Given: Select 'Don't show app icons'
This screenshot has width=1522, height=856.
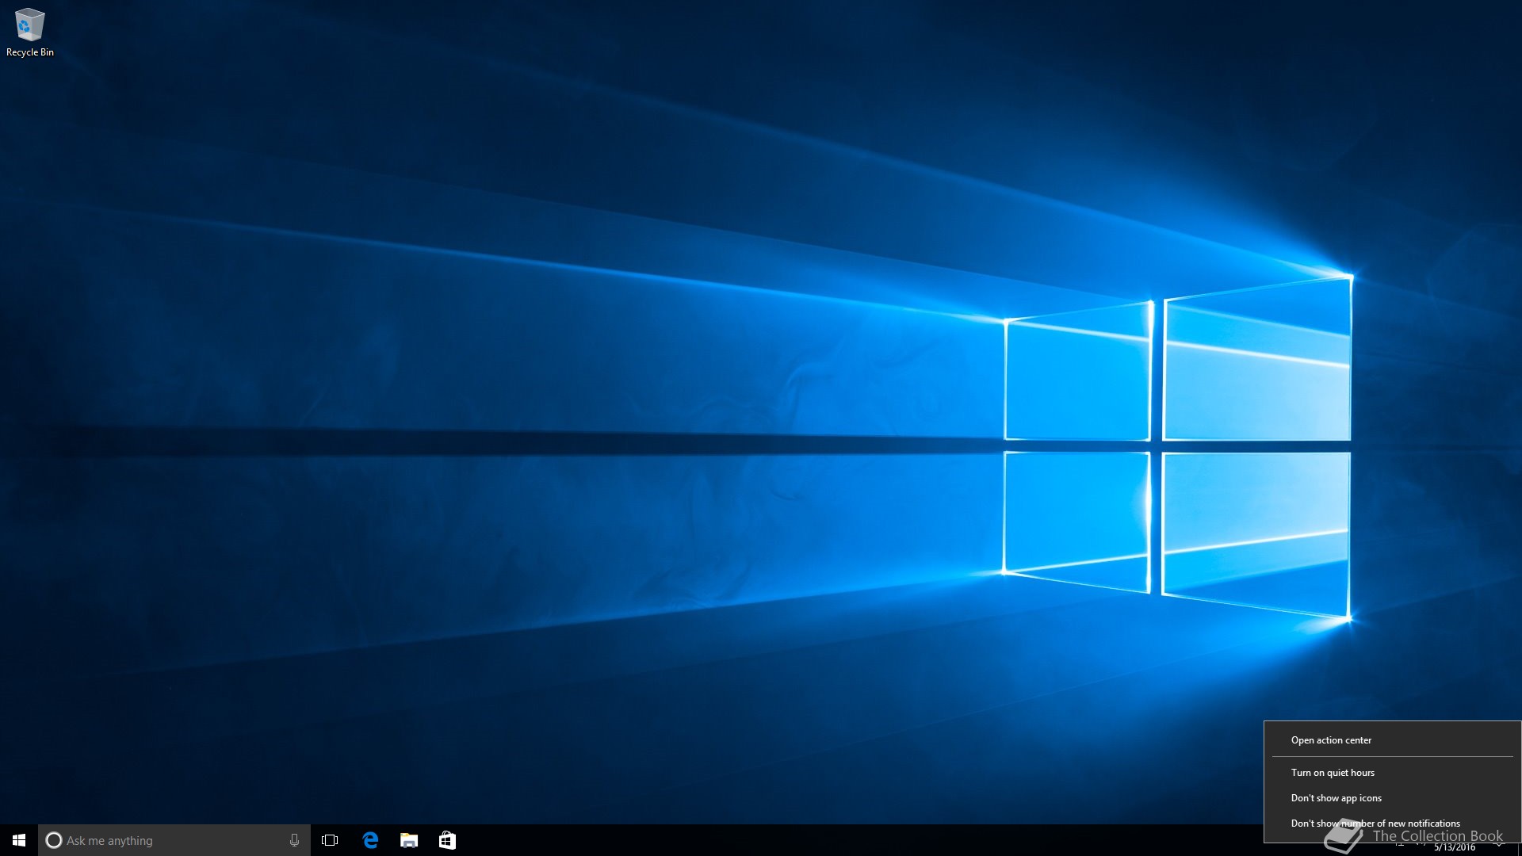Looking at the screenshot, I should click(1393, 798).
